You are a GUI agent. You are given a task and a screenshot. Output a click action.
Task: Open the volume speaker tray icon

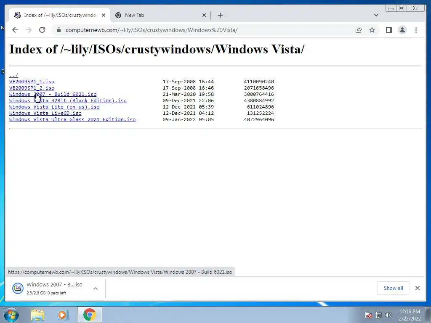[388, 315]
